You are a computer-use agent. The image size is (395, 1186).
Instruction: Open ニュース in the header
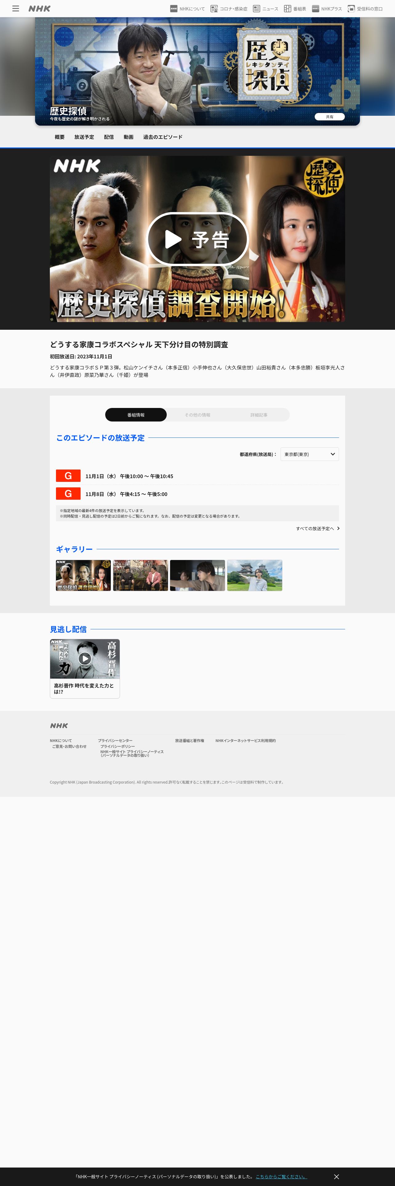pyautogui.click(x=265, y=8)
